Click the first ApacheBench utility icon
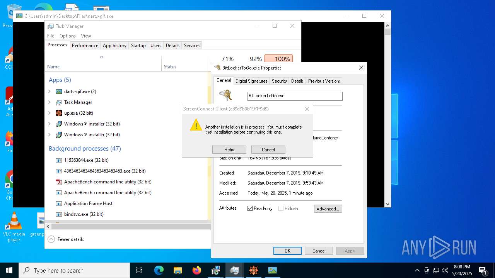Screen dimensions: 495x278 [x=59, y=182]
